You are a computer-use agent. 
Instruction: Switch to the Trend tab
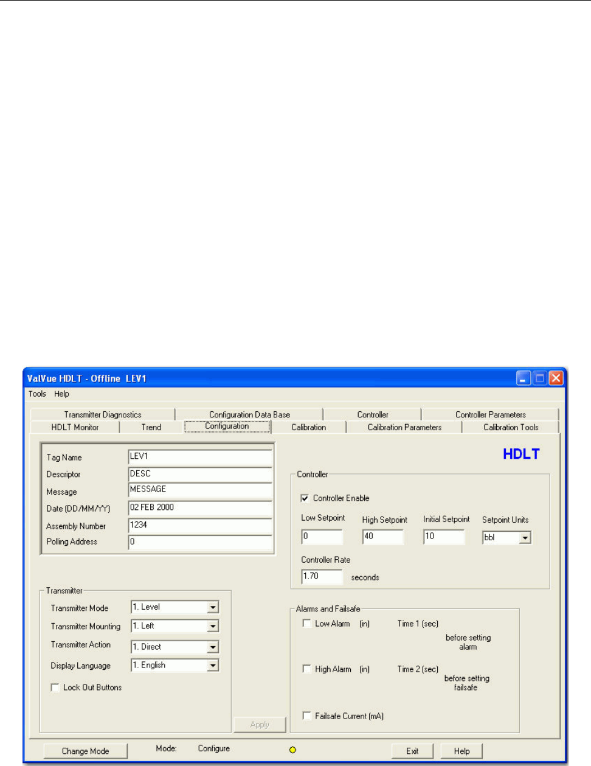point(151,427)
